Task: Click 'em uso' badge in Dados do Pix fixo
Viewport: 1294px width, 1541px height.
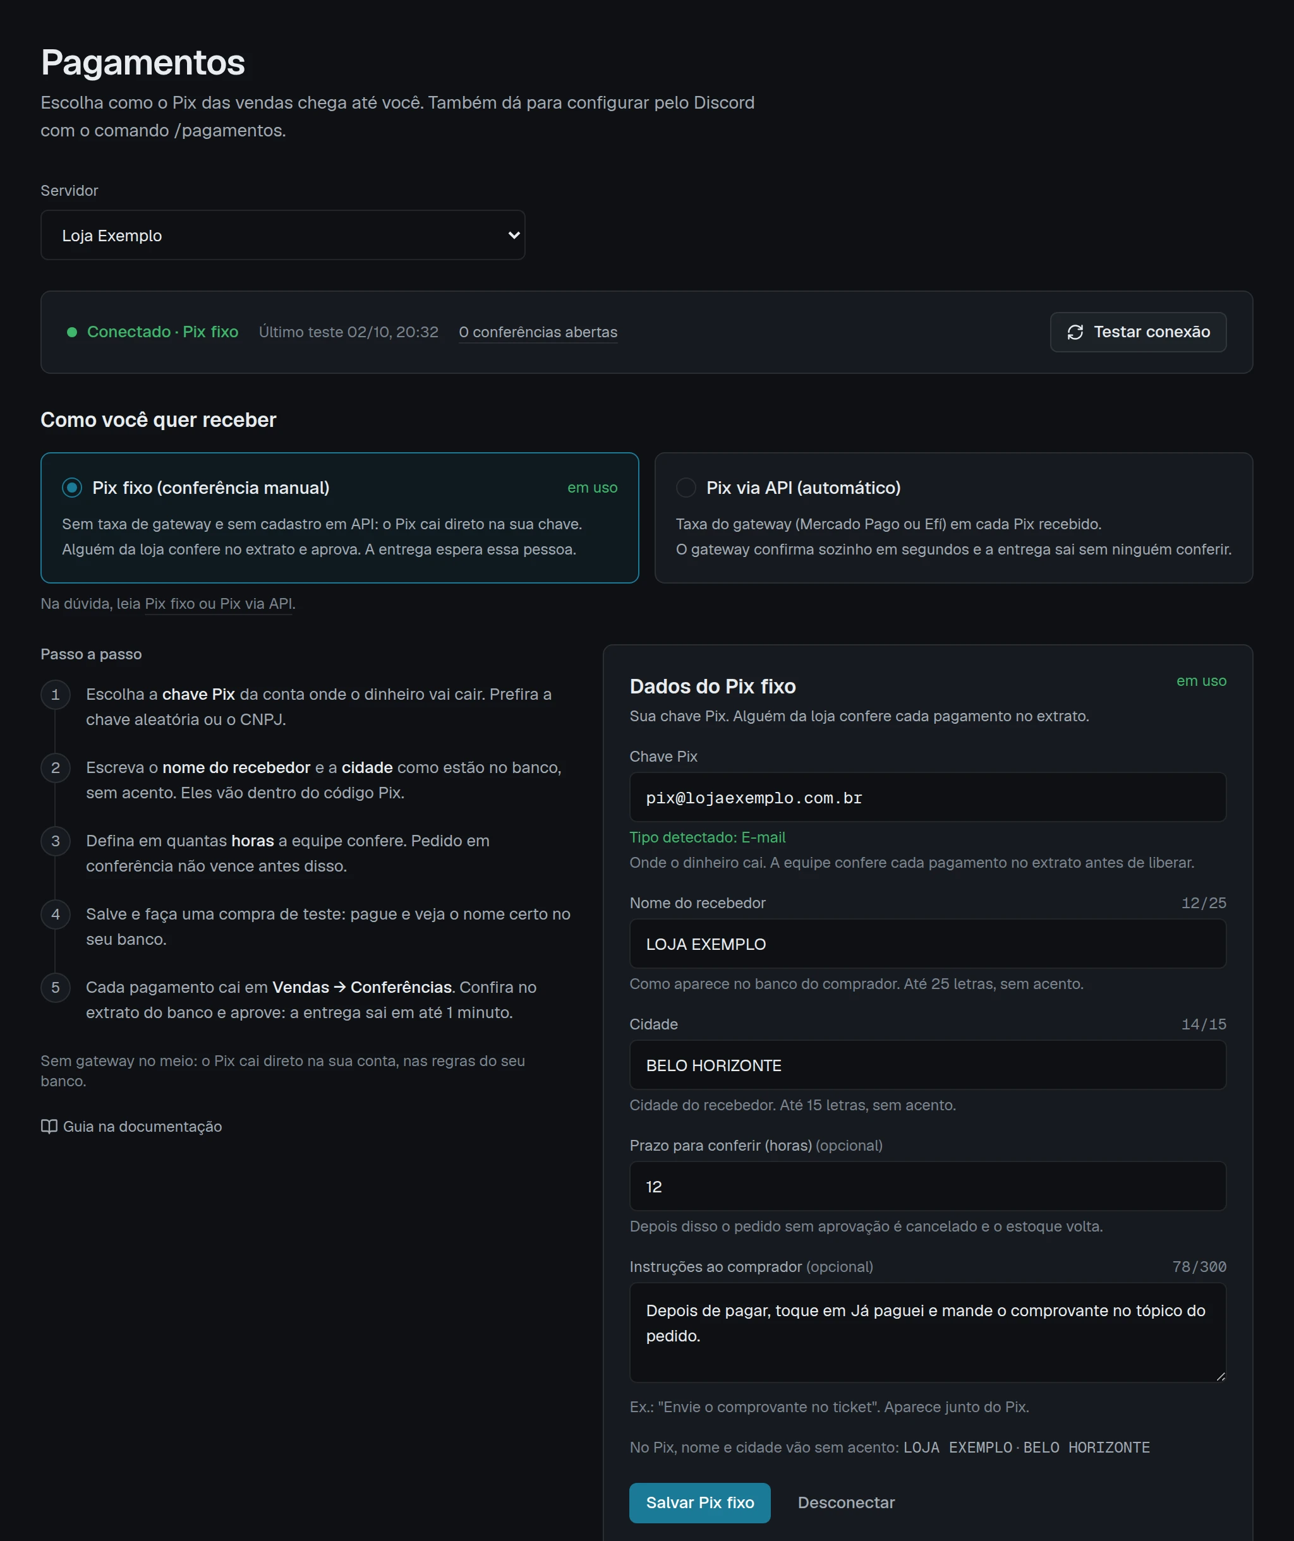Action: point(1200,681)
